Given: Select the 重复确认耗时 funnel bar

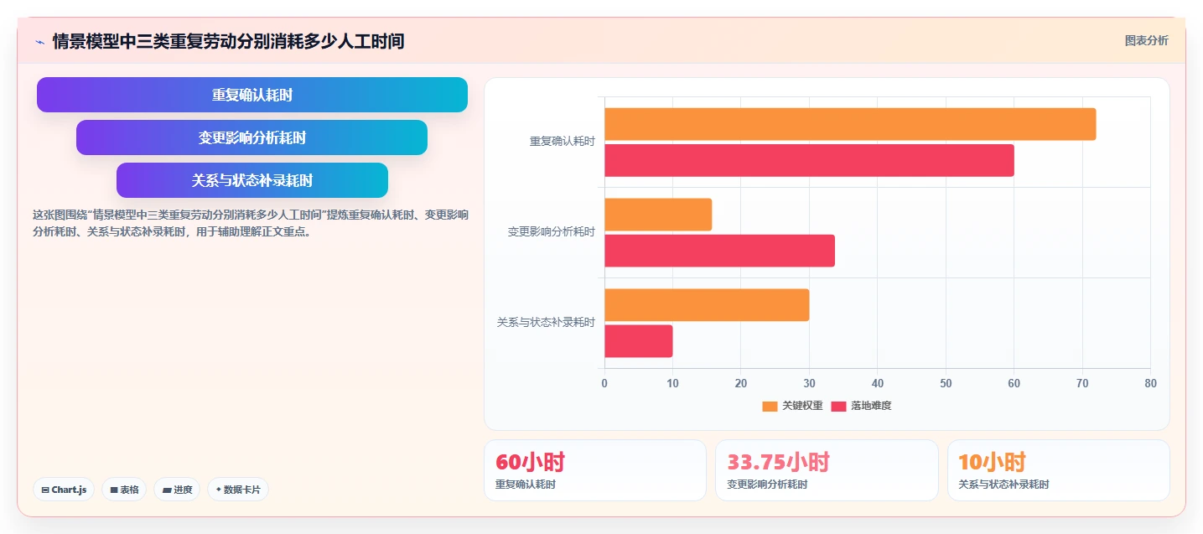Looking at the screenshot, I should tap(252, 95).
